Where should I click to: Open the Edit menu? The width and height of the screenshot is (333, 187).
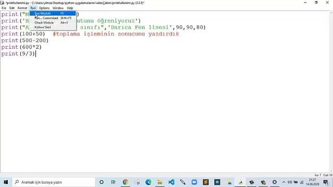(x=12, y=8)
